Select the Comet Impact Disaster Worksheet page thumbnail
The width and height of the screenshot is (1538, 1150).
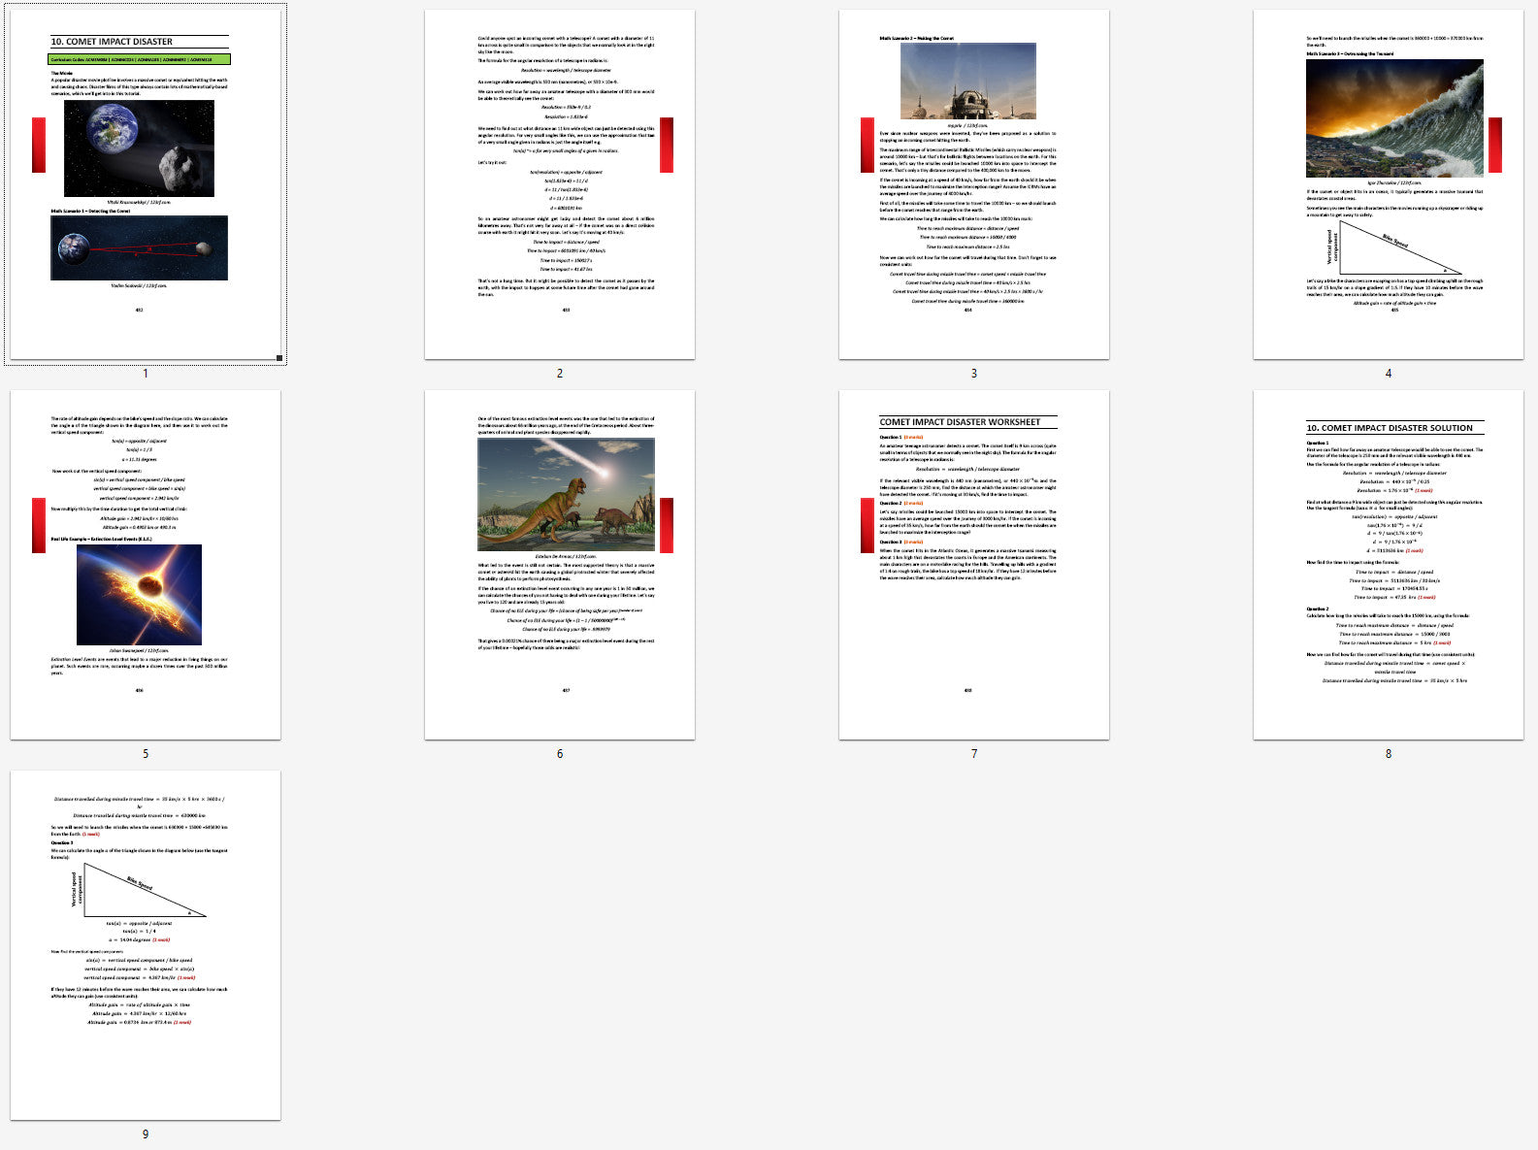coord(974,565)
